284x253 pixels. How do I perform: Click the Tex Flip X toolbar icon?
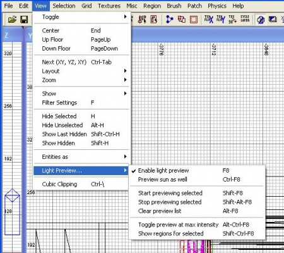[x=209, y=19]
